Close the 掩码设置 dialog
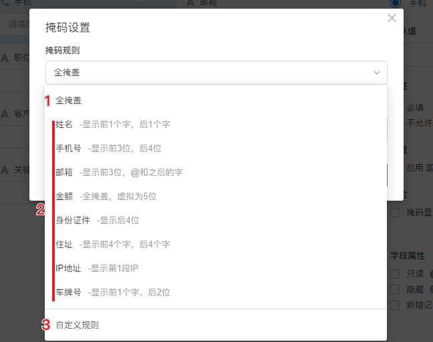 click(x=392, y=18)
